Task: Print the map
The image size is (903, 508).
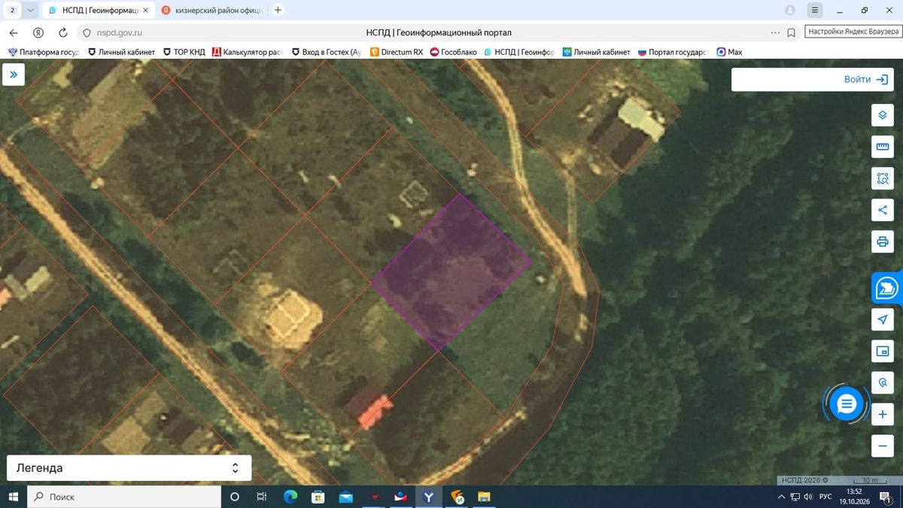Action: click(883, 242)
